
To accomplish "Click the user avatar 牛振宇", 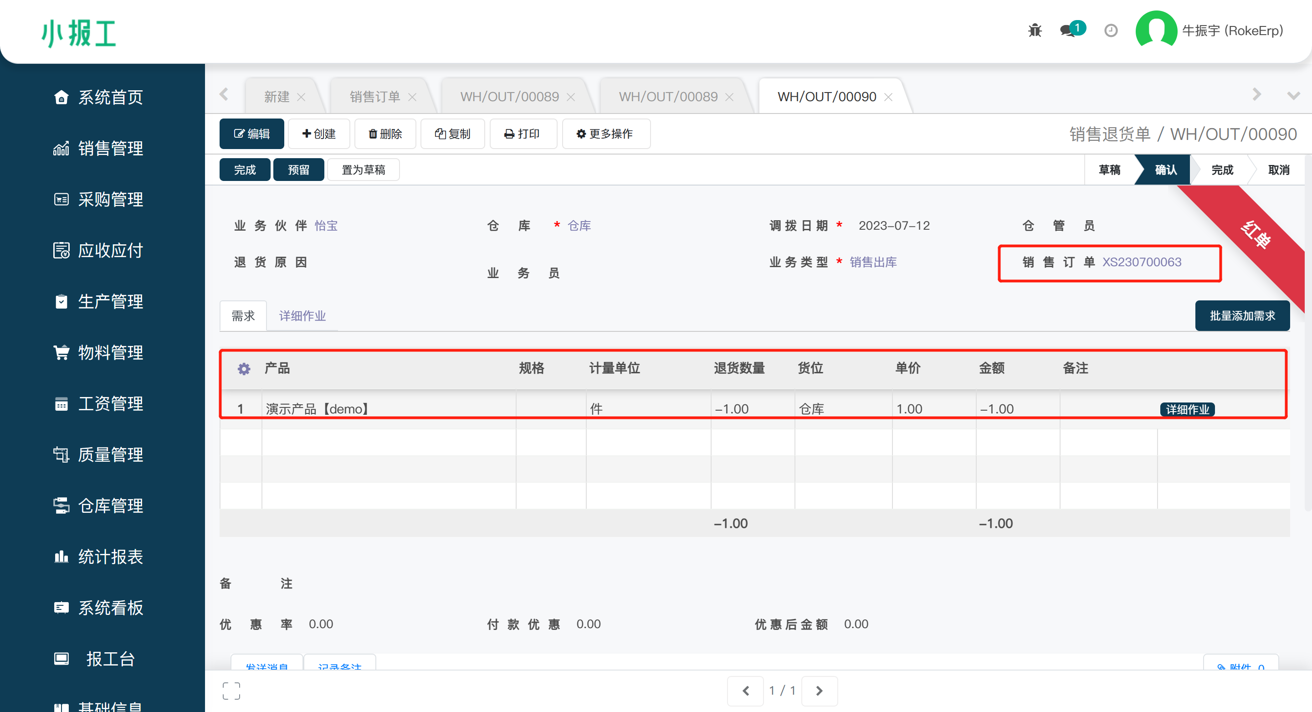I will 1156,31.
